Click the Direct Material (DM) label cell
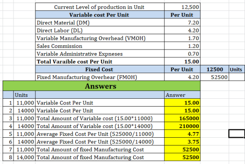Viewport: 245px width, 164px height. point(100,22)
